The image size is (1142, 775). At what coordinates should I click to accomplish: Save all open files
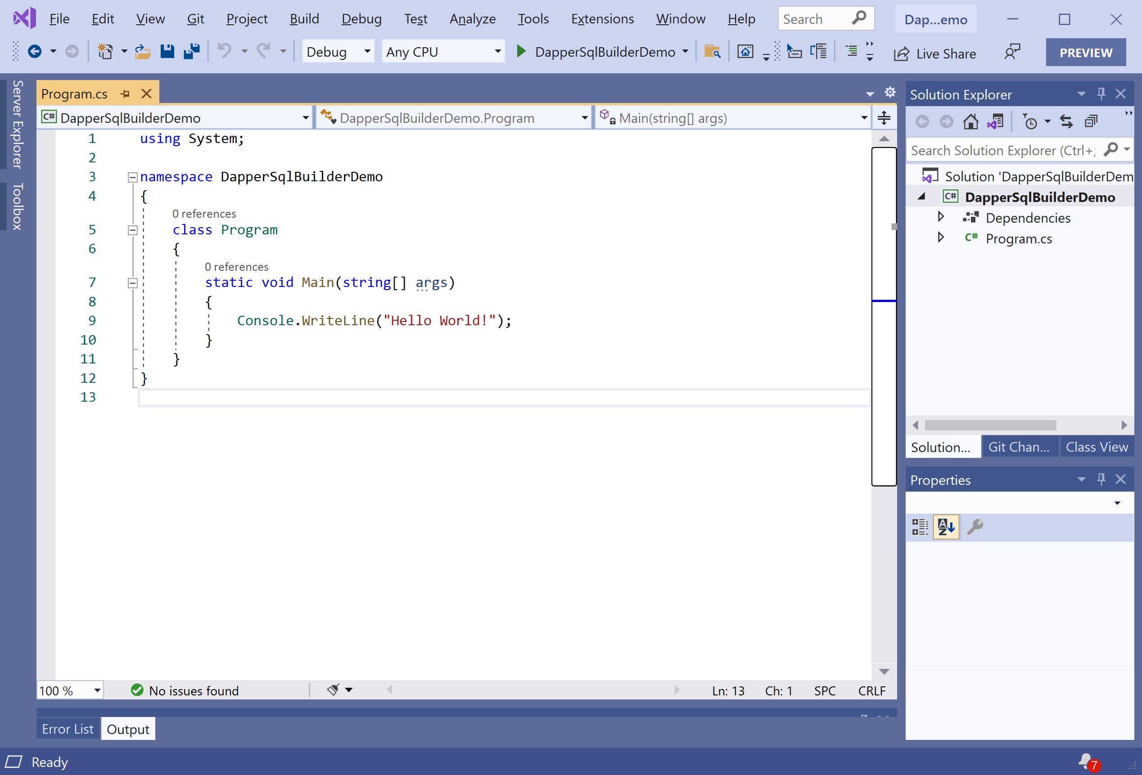(x=191, y=51)
